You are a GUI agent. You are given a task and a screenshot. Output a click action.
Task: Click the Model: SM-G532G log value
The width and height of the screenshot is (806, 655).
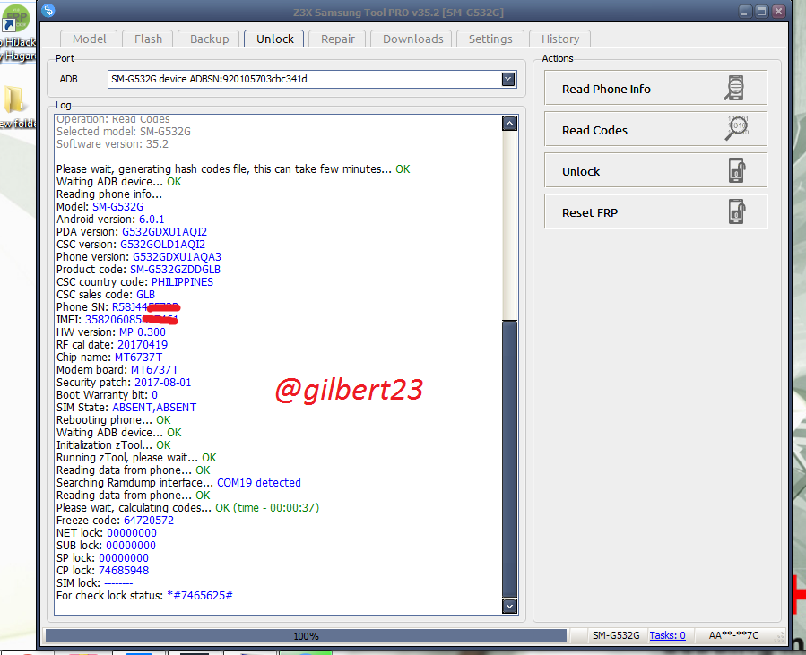pyautogui.click(x=117, y=206)
